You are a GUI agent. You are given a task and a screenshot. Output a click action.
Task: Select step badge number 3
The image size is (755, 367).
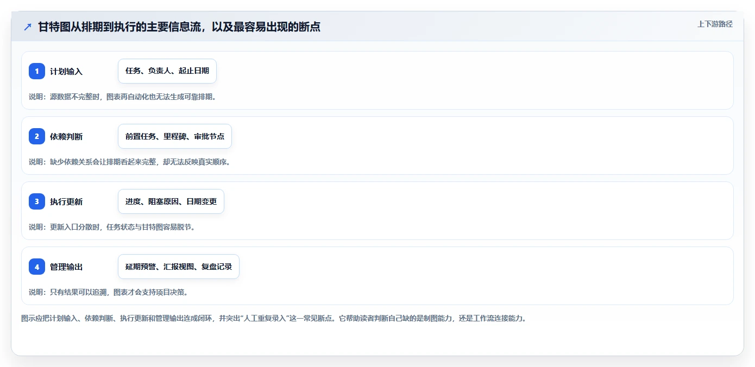(x=37, y=201)
